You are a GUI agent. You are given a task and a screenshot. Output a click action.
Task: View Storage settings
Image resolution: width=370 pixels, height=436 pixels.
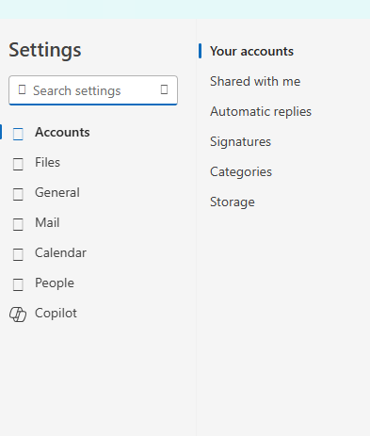click(x=233, y=202)
